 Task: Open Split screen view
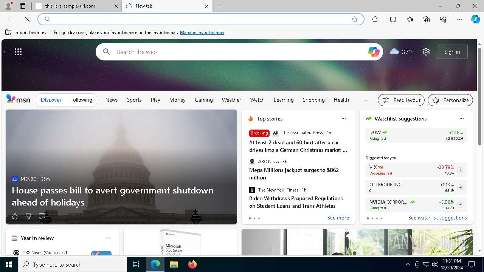[x=393, y=19]
